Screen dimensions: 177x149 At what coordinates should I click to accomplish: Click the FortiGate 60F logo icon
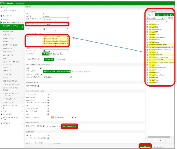click(x=2, y=3)
